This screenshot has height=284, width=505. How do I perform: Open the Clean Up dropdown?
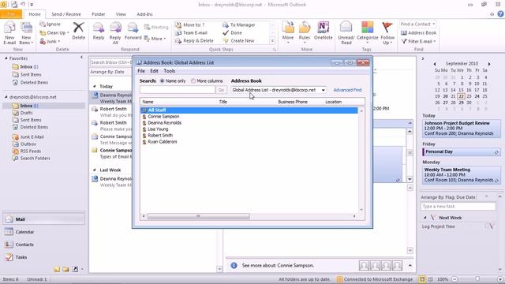(54, 33)
